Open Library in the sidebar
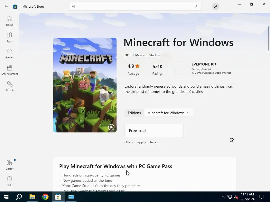Image resolution: width=270 pixels, height=202 pixels. [9, 165]
